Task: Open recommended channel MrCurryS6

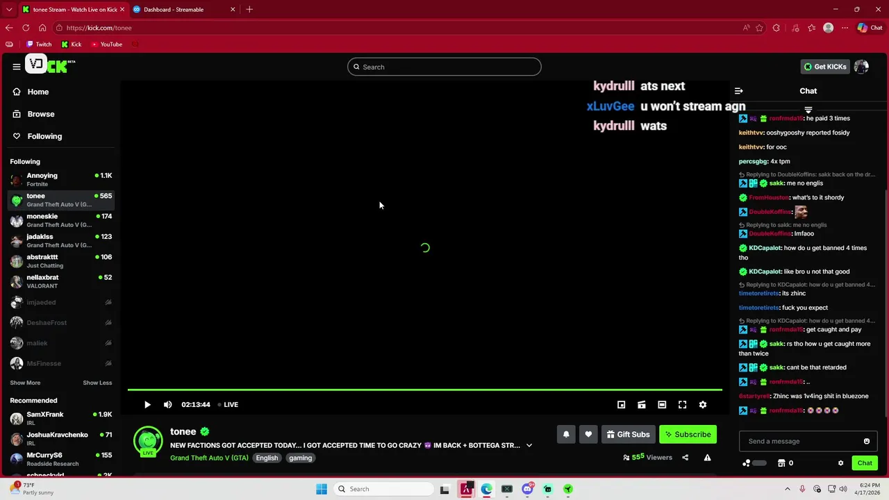Action: (x=60, y=459)
